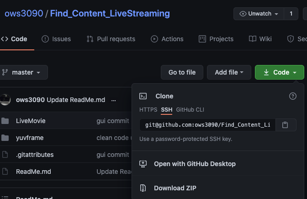Click the .gitattributes file icon
This screenshot has width=307, height=199.
[5, 155]
